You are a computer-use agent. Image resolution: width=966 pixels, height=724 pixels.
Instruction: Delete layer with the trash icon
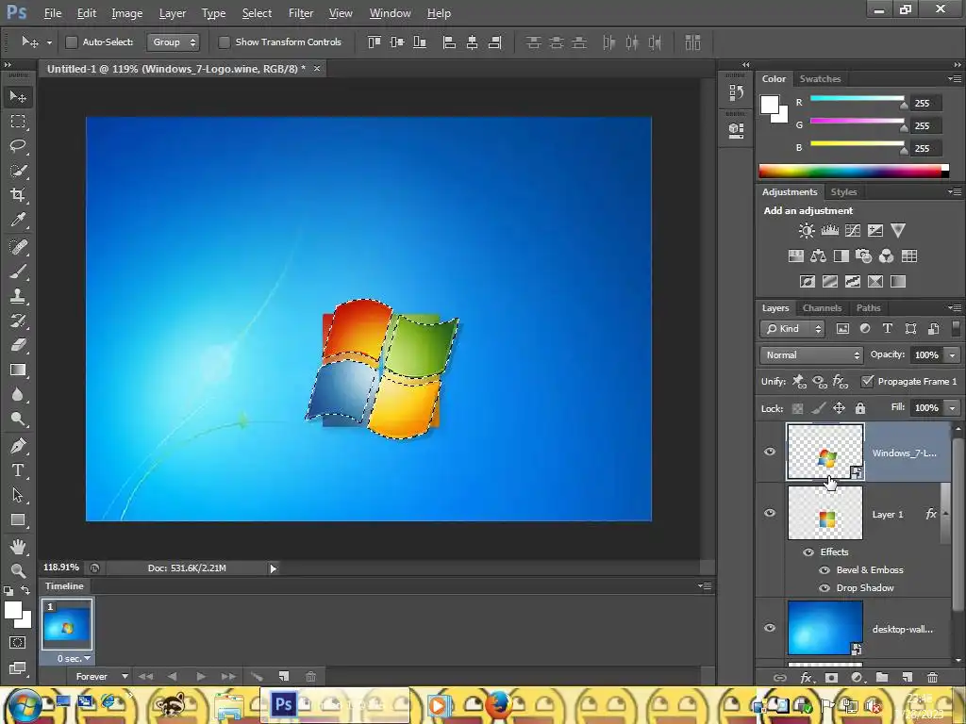click(932, 677)
